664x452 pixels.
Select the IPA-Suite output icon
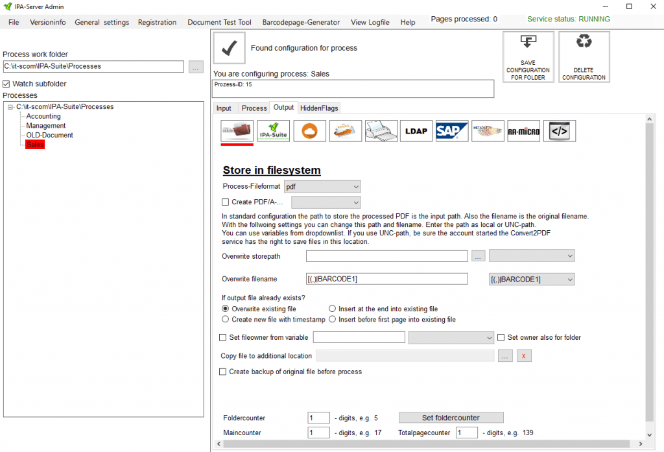[x=273, y=131]
